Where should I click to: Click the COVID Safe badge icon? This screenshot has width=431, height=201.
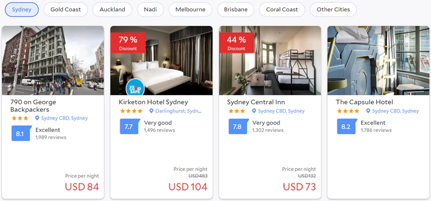[135, 88]
